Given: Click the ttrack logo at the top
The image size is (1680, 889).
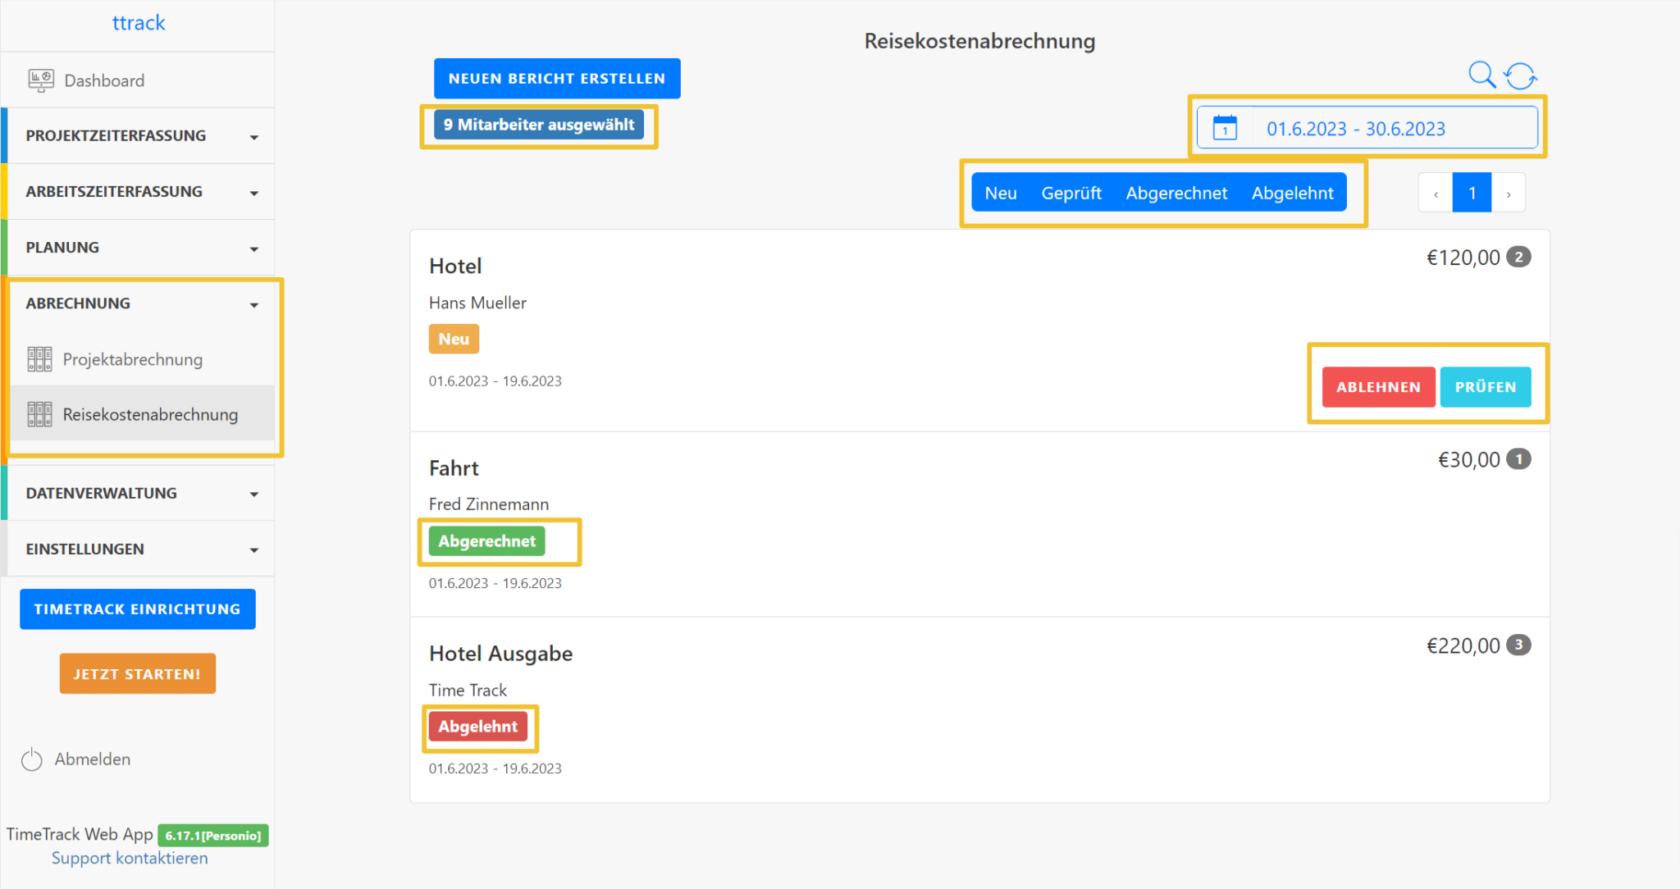Looking at the screenshot, I should pyautogui.click(x=138, y=22).
